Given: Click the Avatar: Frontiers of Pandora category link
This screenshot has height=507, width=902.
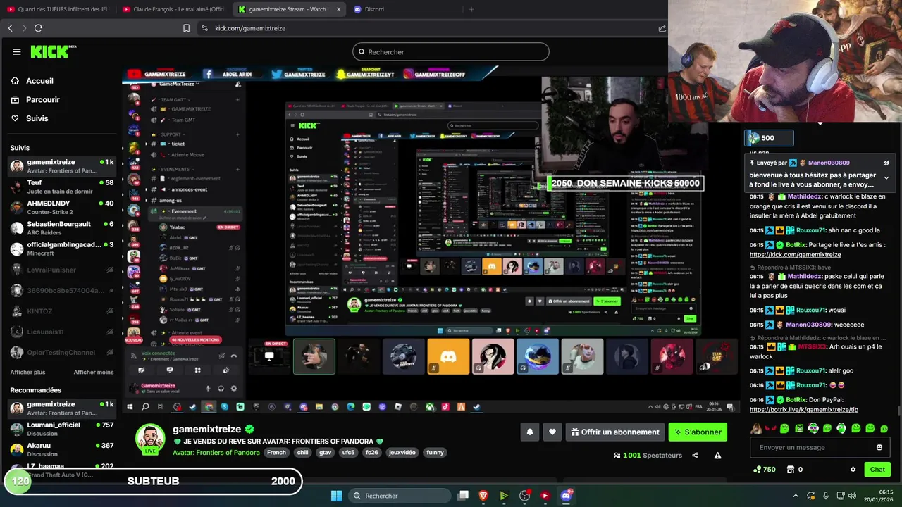Looking at the screenshot, I should point(216,452).
